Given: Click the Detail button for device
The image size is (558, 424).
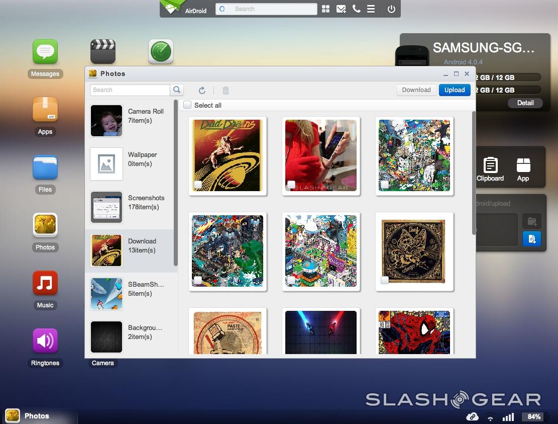Looking at the screenshot, I should 525,103.
